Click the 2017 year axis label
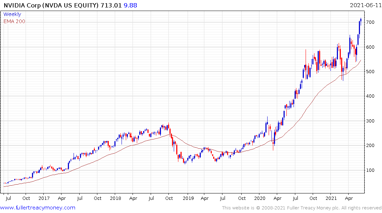 pyautogui.click(x=44, y=198)
